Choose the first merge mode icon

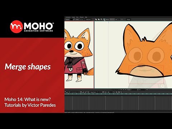(x=96, y=19)
